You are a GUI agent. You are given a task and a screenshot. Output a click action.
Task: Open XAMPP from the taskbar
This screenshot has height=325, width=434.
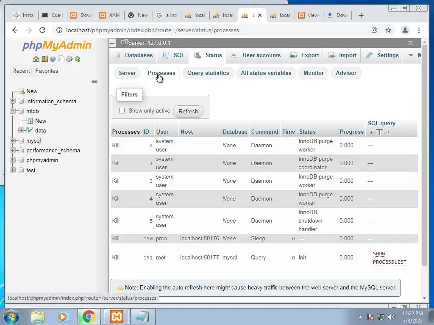coord(117,317)
